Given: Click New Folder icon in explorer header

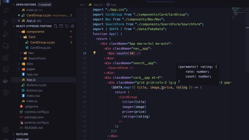Looking at the screenshot, I should (x=61, y=26).
